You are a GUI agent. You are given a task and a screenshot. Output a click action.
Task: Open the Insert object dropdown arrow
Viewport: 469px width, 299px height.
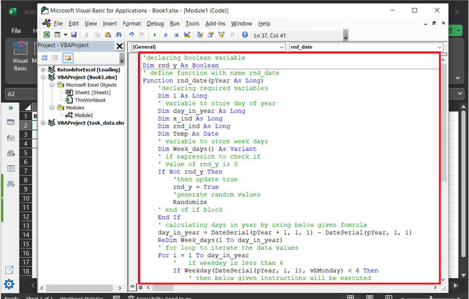[65, 35]
